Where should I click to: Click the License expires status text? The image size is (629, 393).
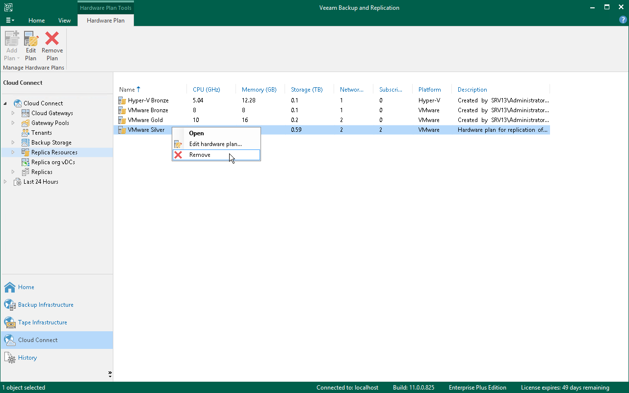(565, 388)
